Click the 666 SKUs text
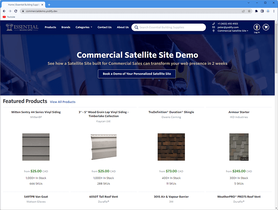Image resolution: width=278 pixels, height=210 pixels. [36, 184]
